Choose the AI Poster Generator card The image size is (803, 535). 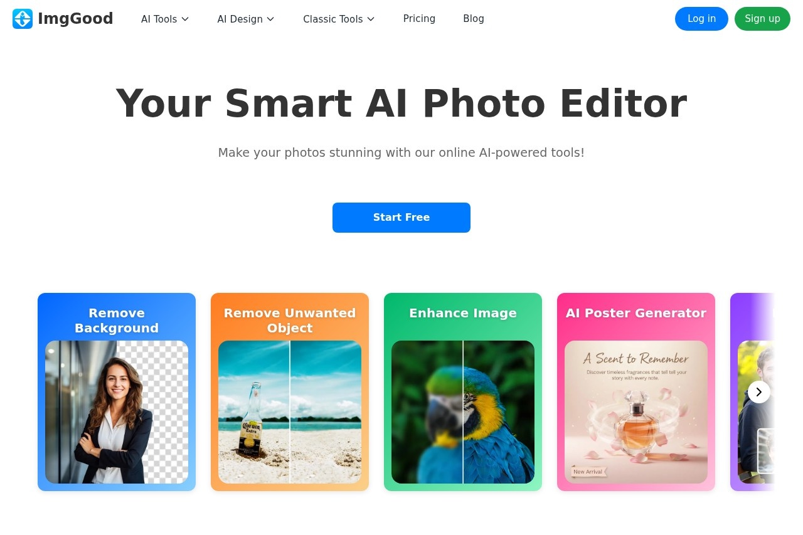636,392
